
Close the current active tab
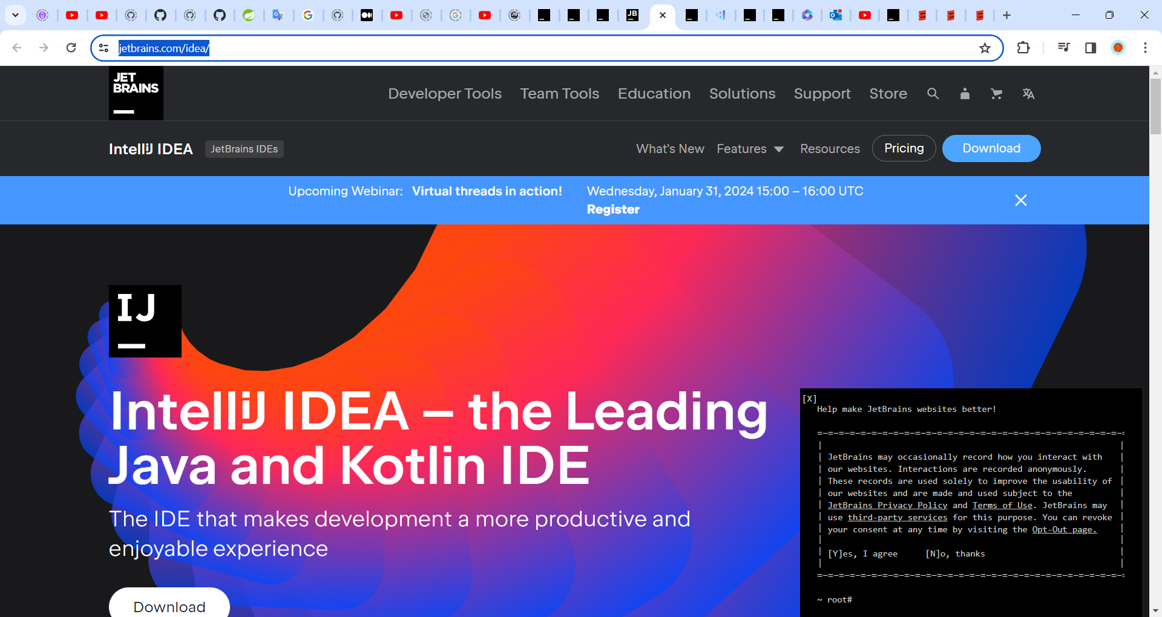(663, 15)
